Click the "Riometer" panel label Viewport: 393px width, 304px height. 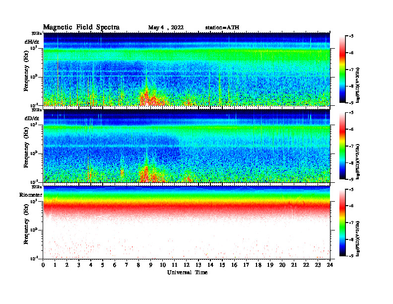pyautogui.click(x=31, y=195)
